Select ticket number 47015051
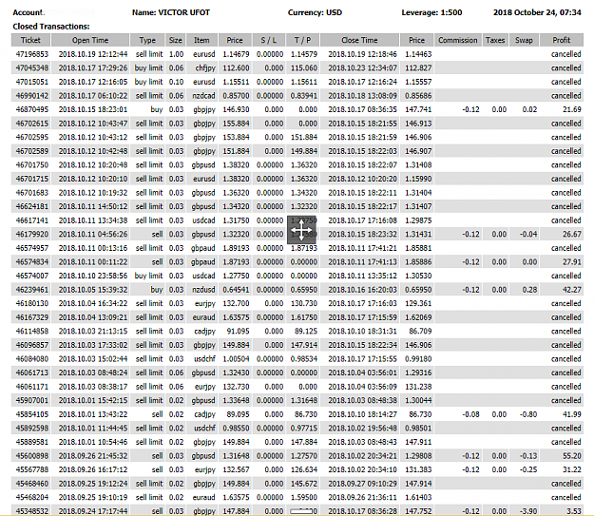 (32, 82)
